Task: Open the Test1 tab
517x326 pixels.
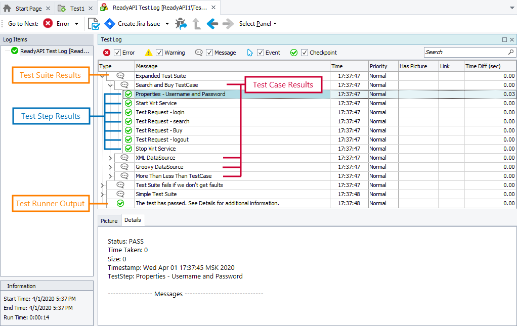Action: 76,8
